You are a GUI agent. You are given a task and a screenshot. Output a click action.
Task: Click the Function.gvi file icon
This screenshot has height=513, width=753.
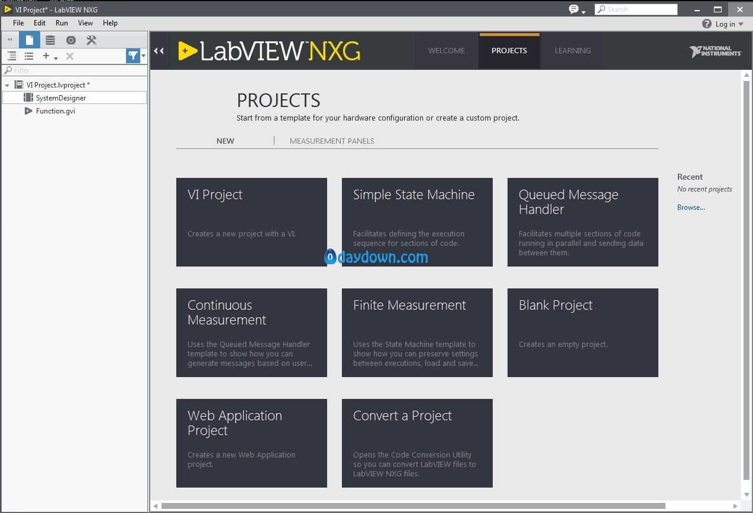[28, 111]
